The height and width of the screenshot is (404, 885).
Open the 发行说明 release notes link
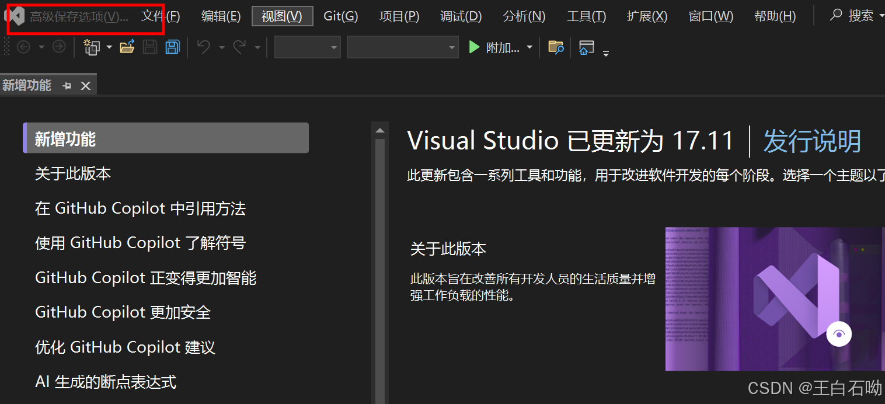point(813,141)
